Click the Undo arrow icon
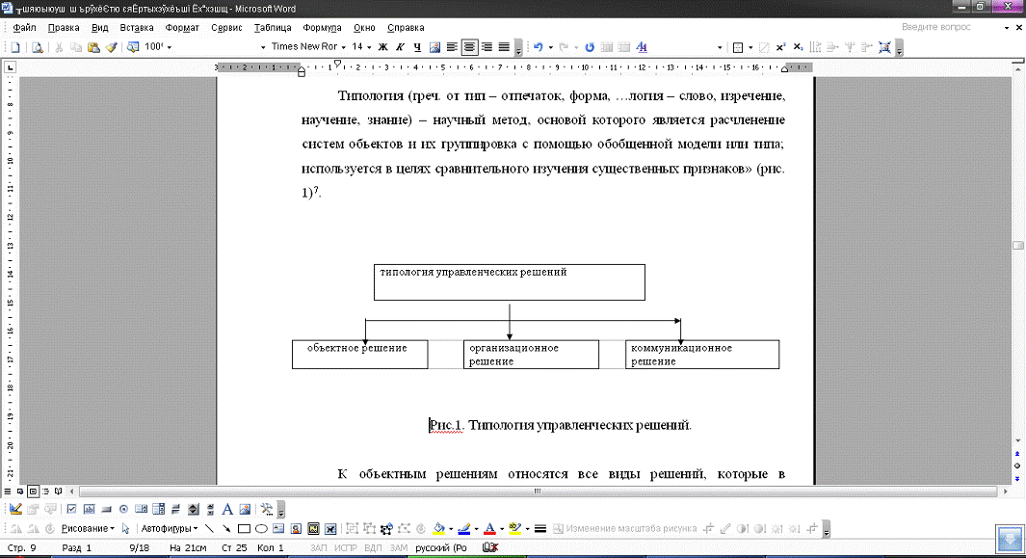This screenshot has height=558, width=1026. tap(538, 46)
